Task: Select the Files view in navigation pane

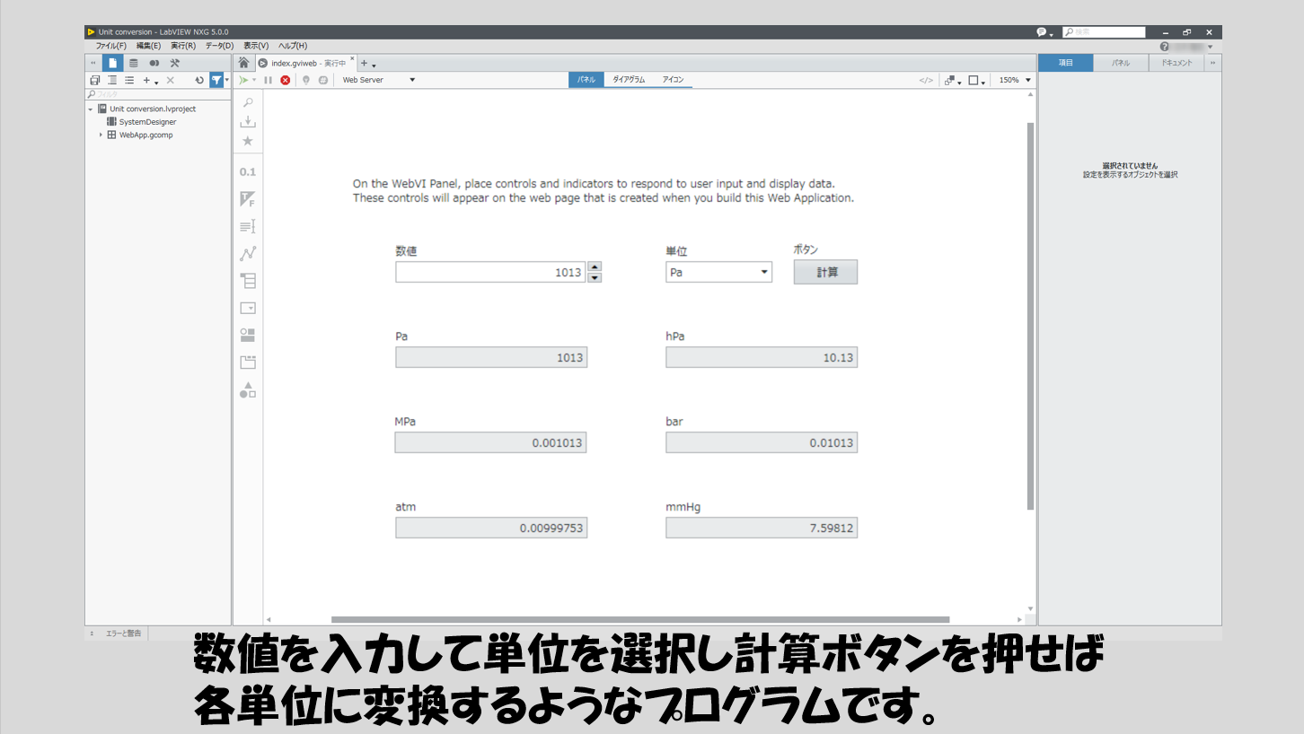Action: click(x=112, y=63)
